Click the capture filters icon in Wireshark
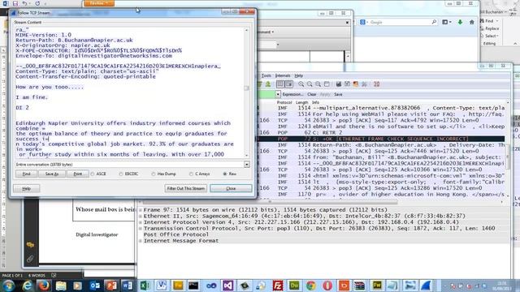 pyautogui.click(x=339, y=84)
